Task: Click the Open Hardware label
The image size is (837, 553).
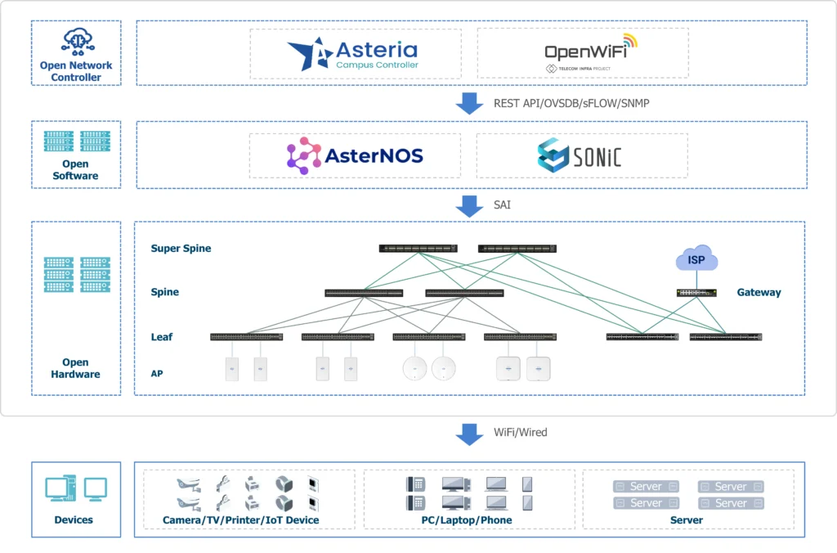Action: pos(75,368)
